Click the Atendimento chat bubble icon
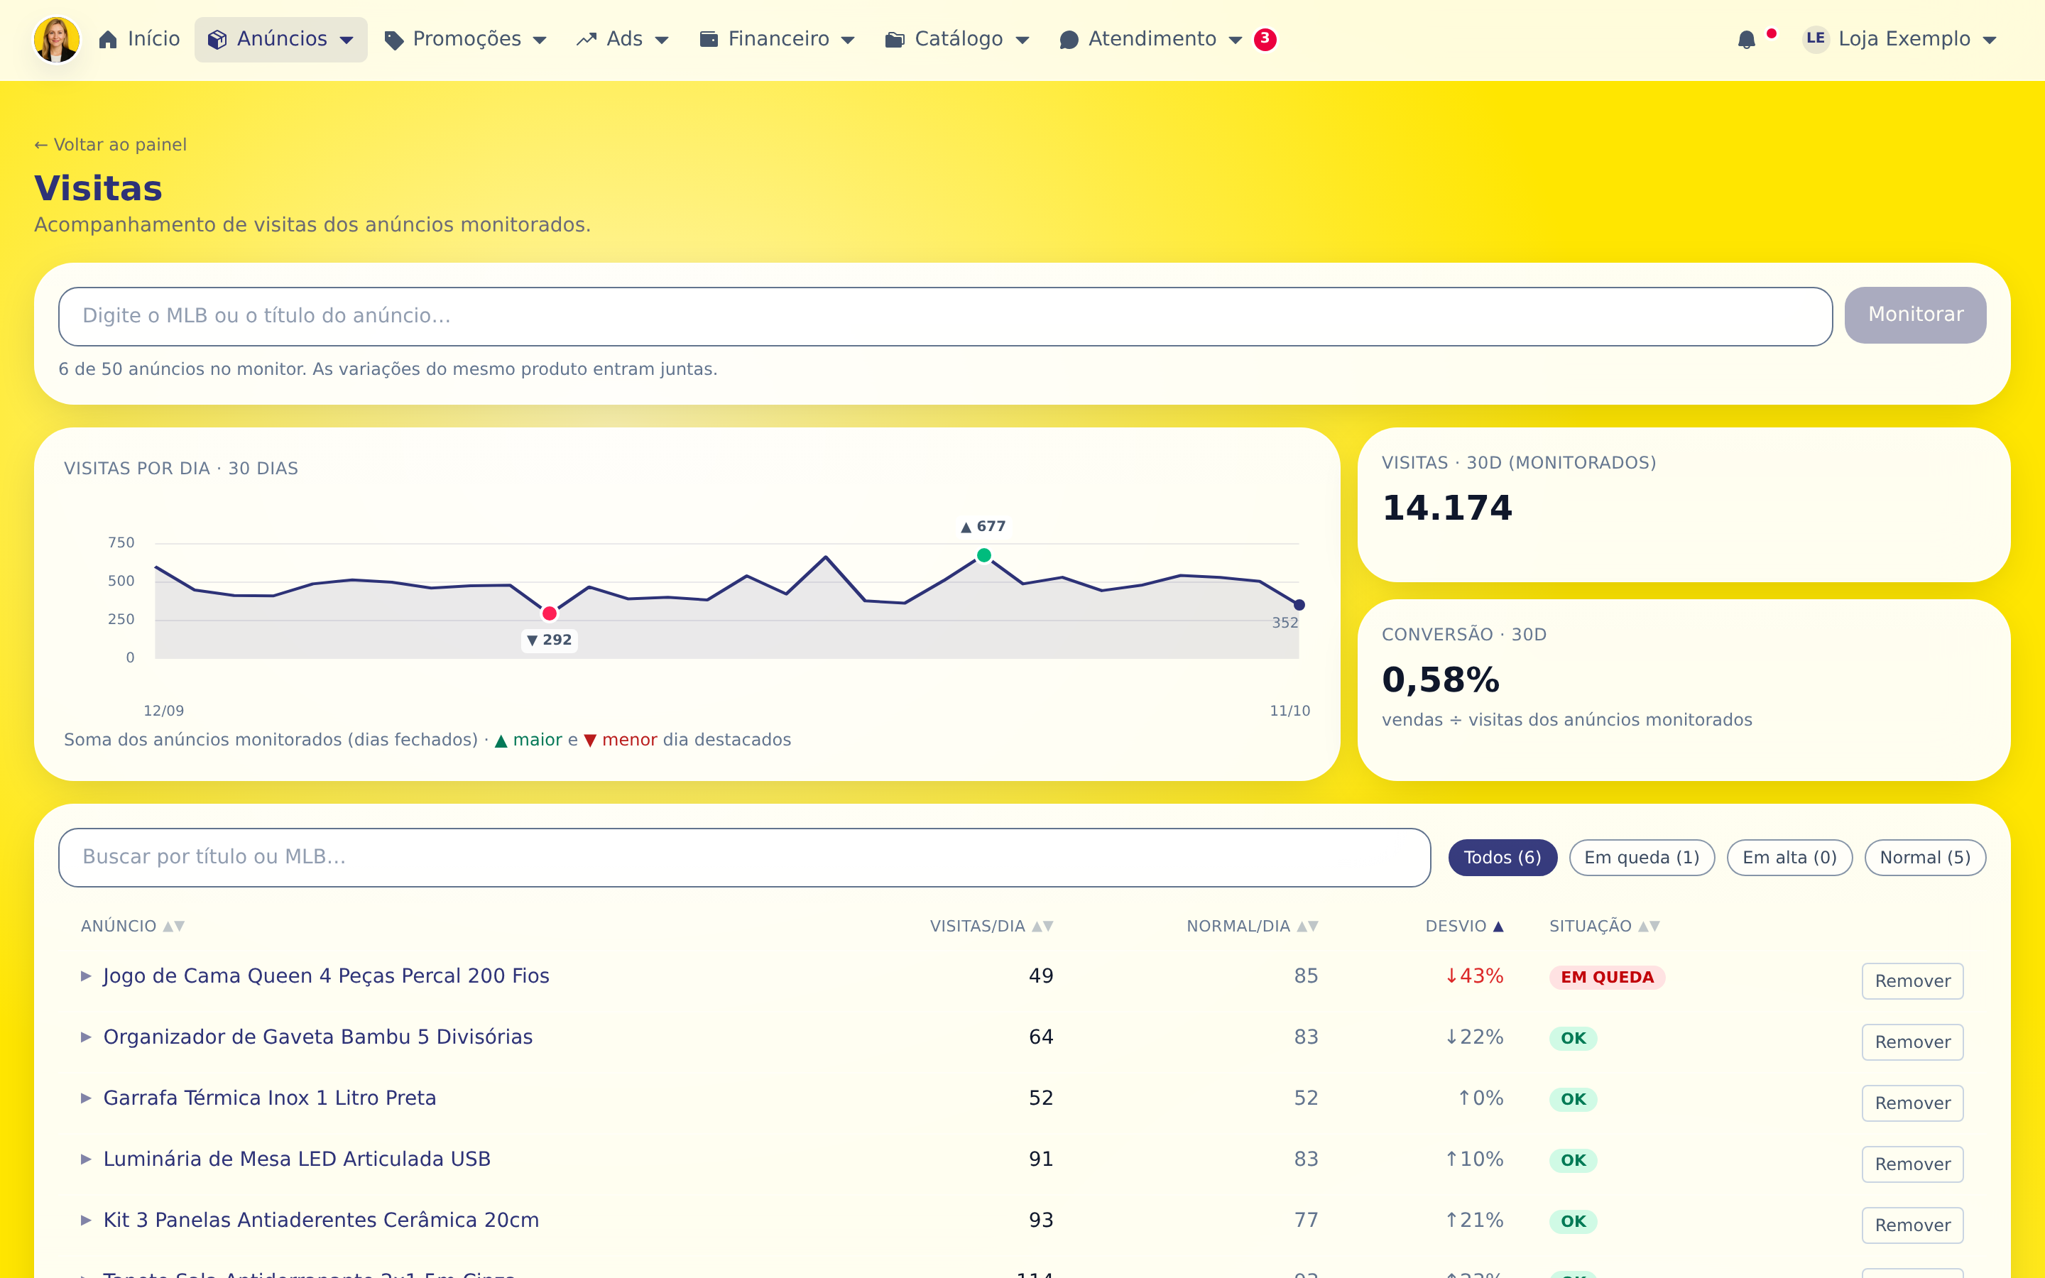2045x1278 pixels. click(x=1069, y=40)
